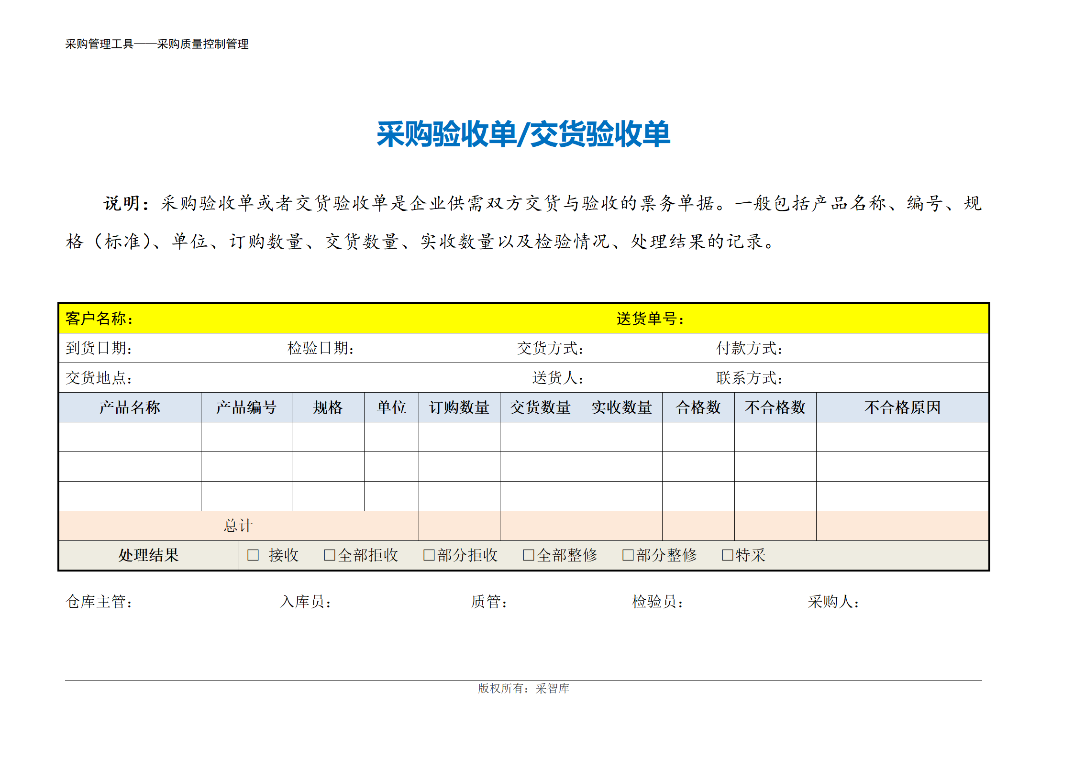Click the 联系方式 label

tap(750, 378)
